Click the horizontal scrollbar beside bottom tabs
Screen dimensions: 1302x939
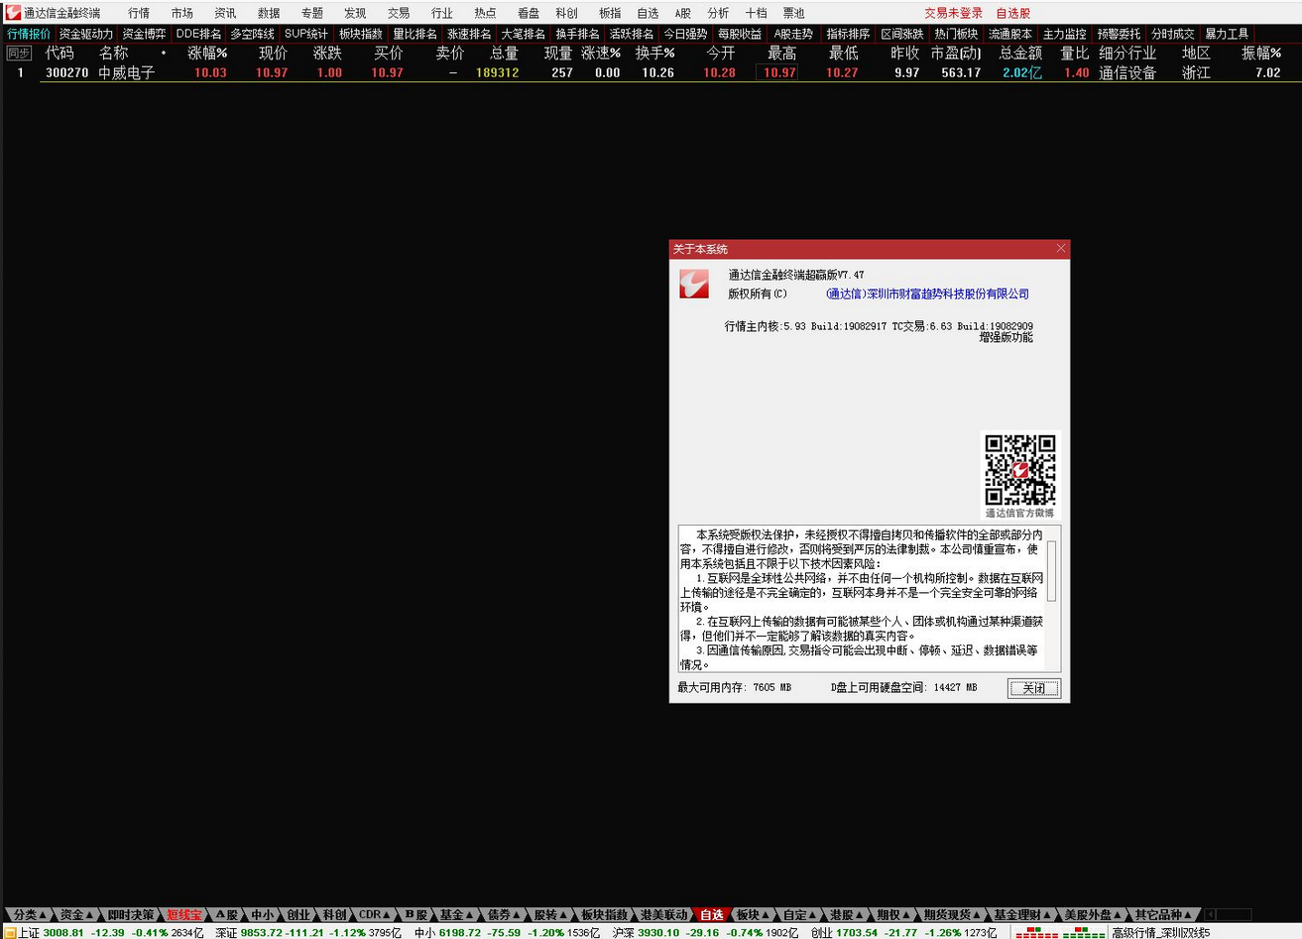click(1229, 914)
